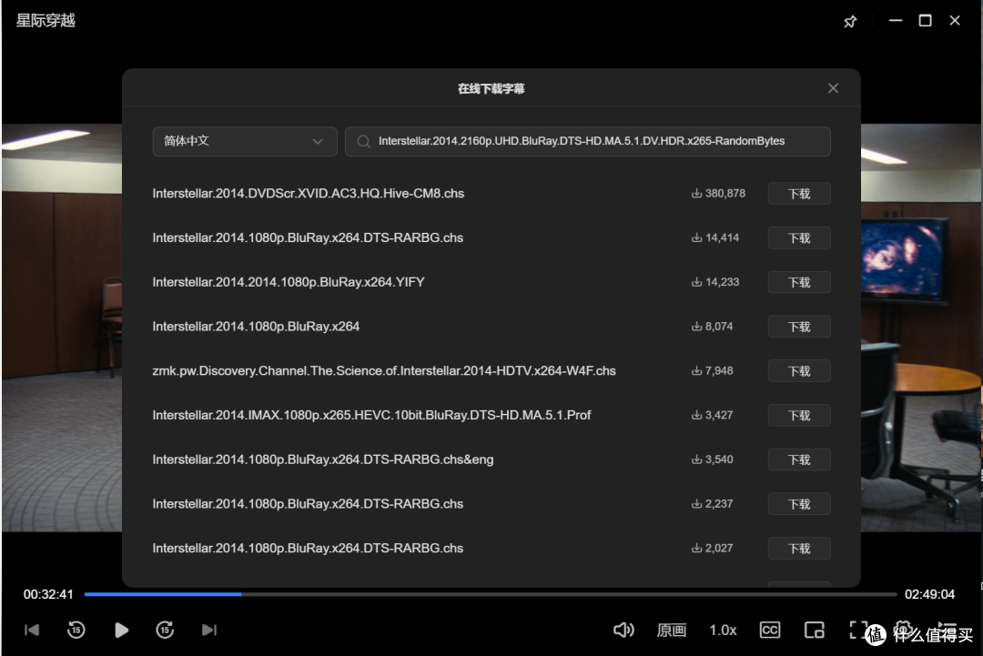Select the DTS-RARBG.chs&eng entry

pos(323,459)
